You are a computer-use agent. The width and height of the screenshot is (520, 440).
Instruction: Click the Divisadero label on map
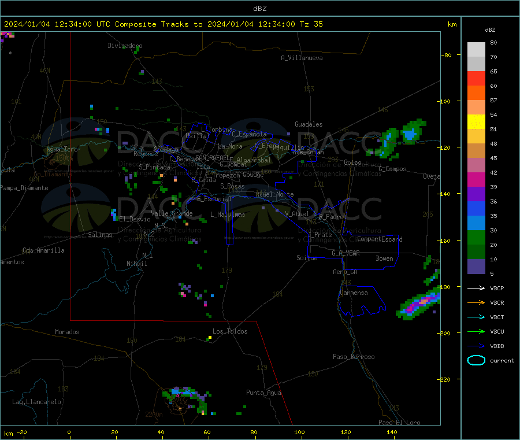coord(125,46)
